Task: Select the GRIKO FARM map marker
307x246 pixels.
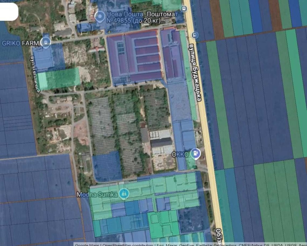Action: (46, 42)
